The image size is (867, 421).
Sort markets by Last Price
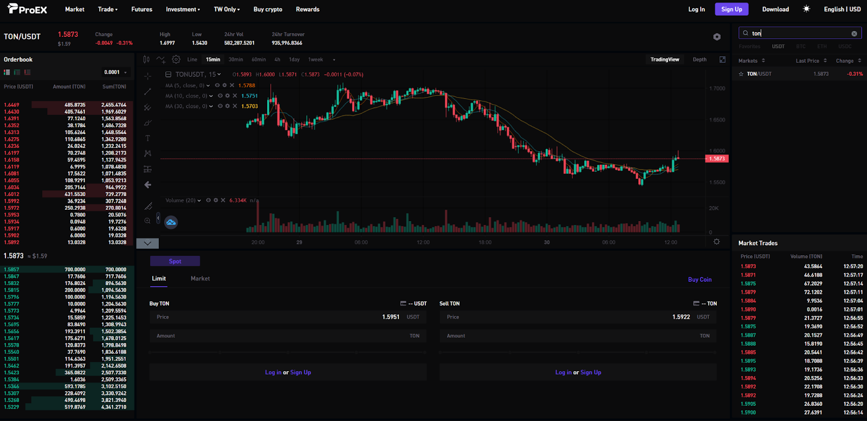click(811, 61)
